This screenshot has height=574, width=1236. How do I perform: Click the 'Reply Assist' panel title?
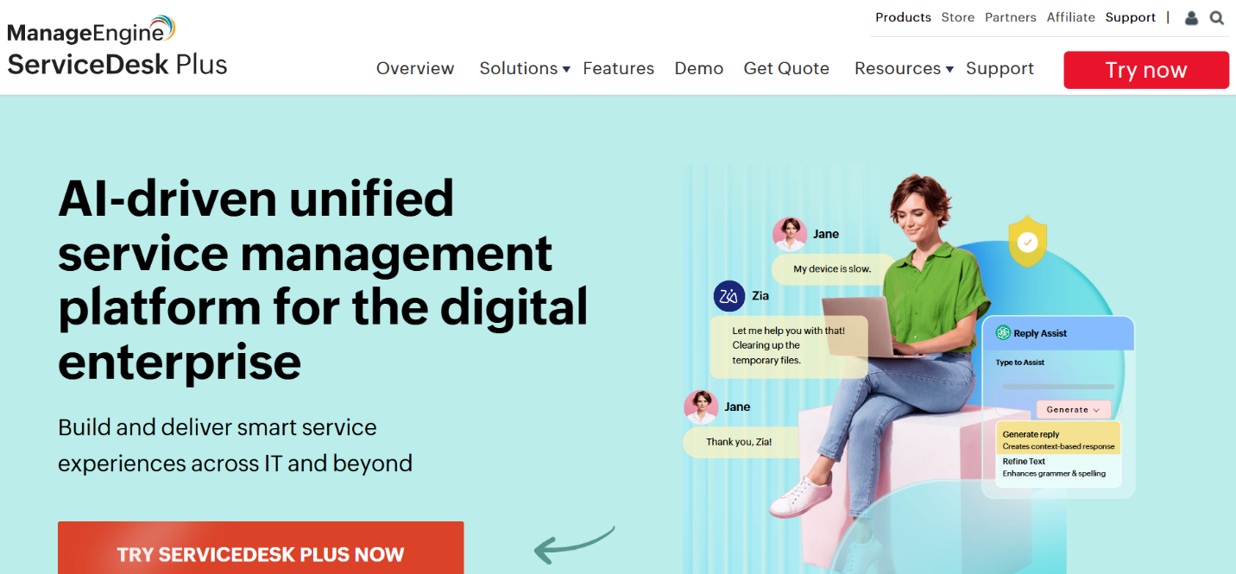(1040, 333)
